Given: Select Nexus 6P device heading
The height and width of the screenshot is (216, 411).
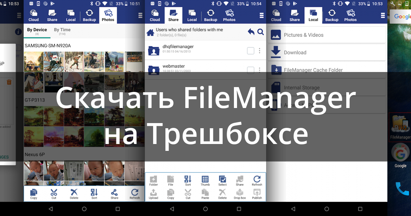Looking at the screenshot, I should click(x=35, y=155).
